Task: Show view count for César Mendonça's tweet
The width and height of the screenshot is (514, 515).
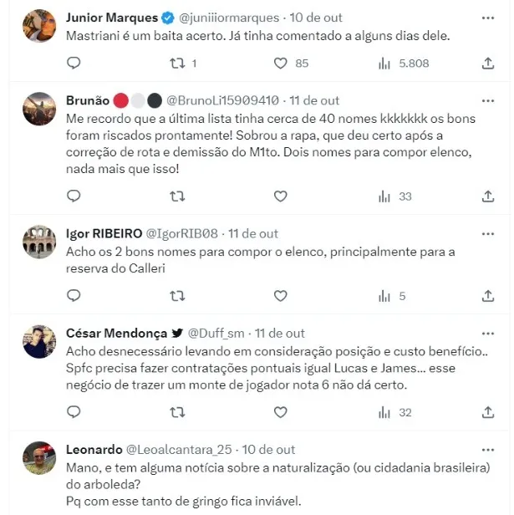Action: click(x=385, y=412)
